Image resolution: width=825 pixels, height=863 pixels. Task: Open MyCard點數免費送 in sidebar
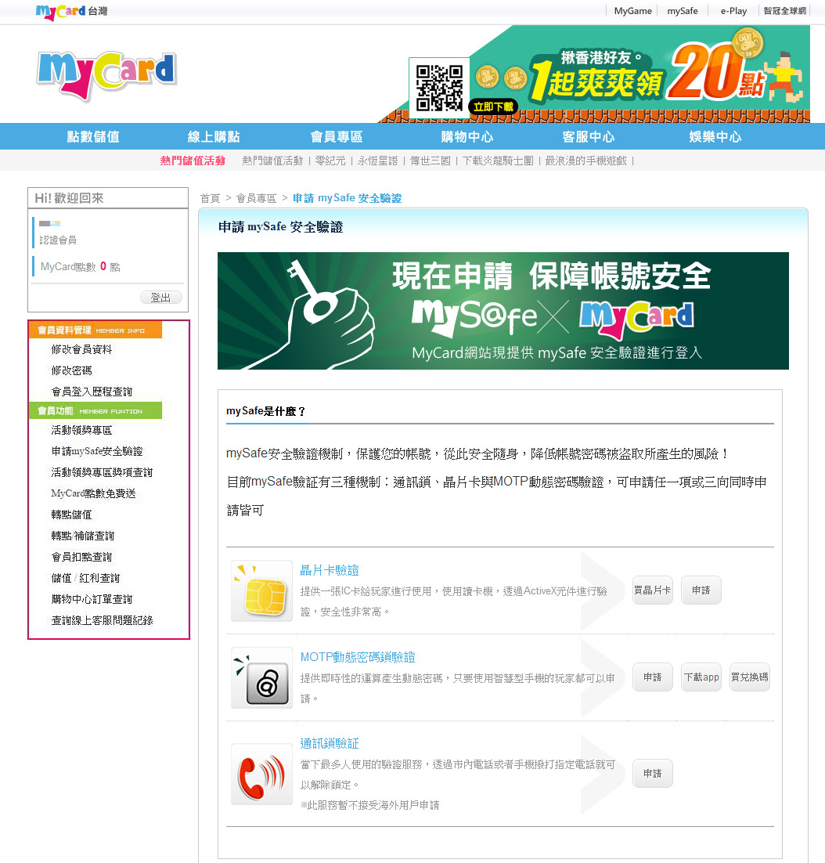point(93,493)
